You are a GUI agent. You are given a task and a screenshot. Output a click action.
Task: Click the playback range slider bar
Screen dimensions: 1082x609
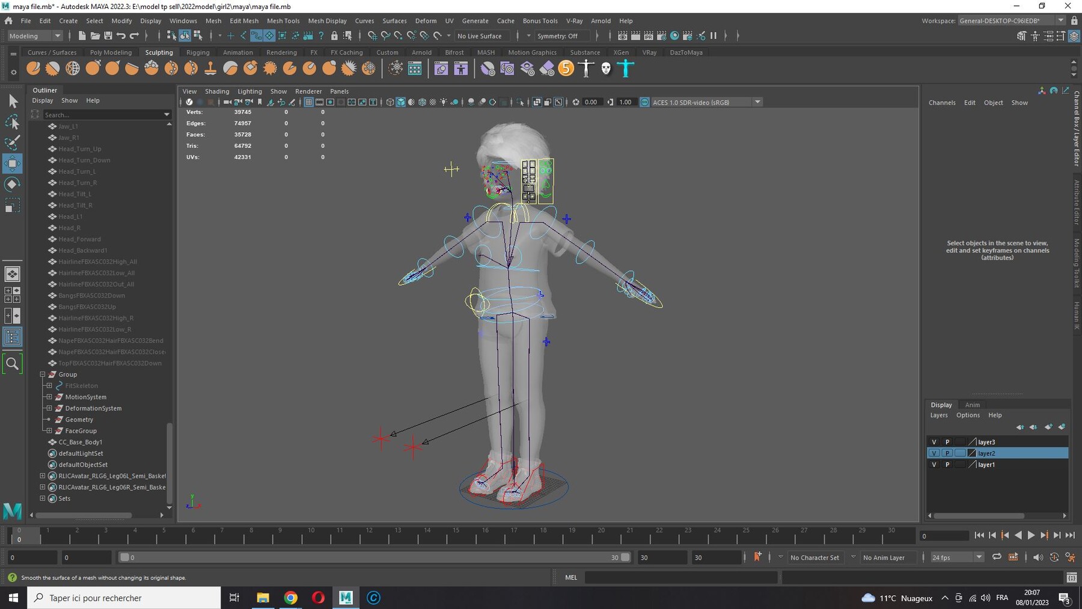[x=373, y=557]
